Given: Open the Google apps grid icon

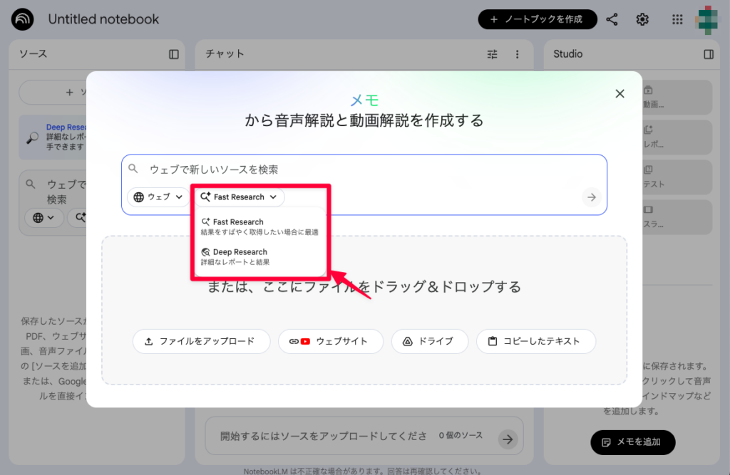Looking at the screenshot, I should coord(677,19).
